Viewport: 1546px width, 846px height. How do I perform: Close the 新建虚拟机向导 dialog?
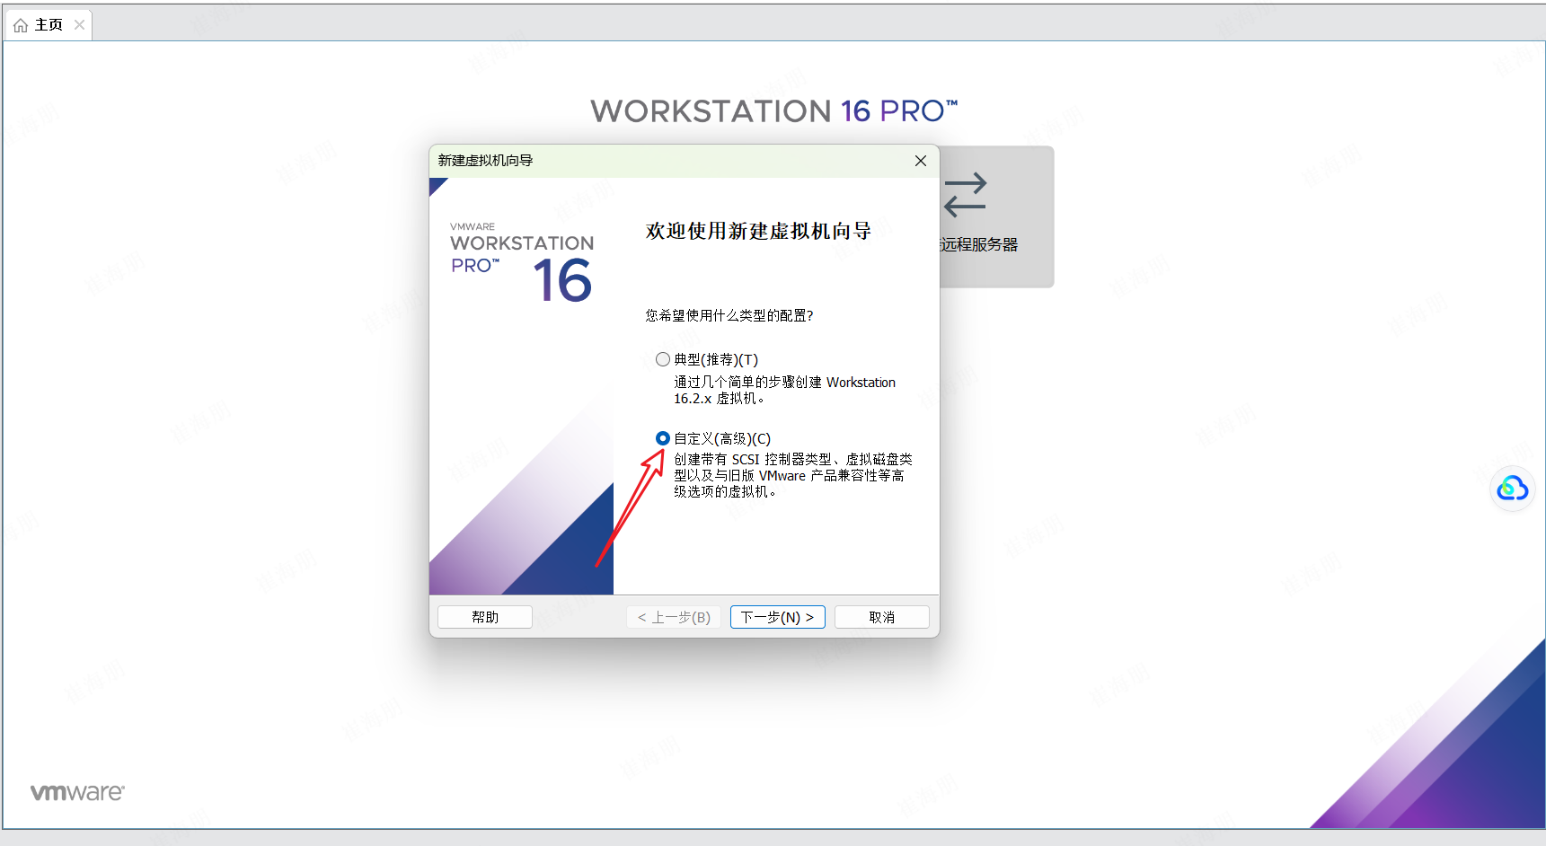921,161
